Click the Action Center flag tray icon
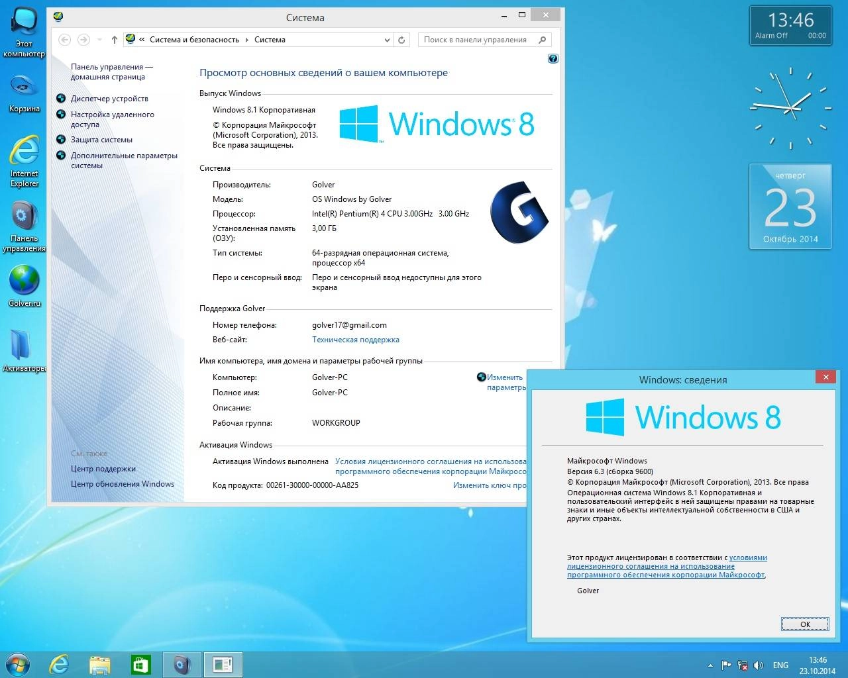 tap(727, 665)
